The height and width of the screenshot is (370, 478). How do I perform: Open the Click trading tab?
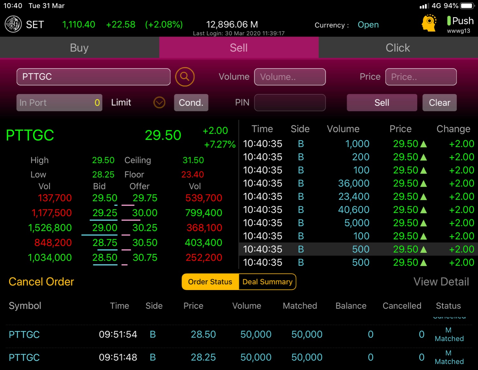pos(398,48)
